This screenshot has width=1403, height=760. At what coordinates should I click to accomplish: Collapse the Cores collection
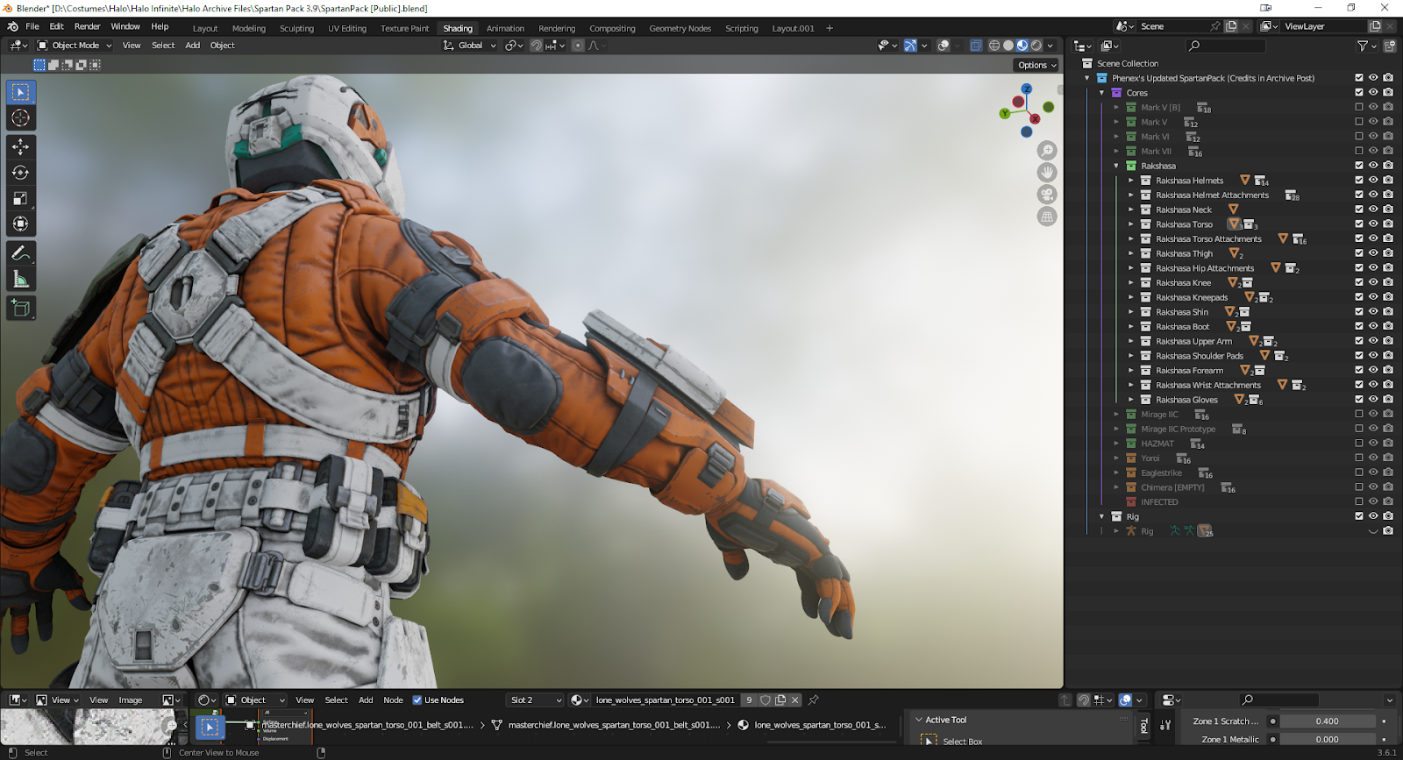(x=1102, y=93)
